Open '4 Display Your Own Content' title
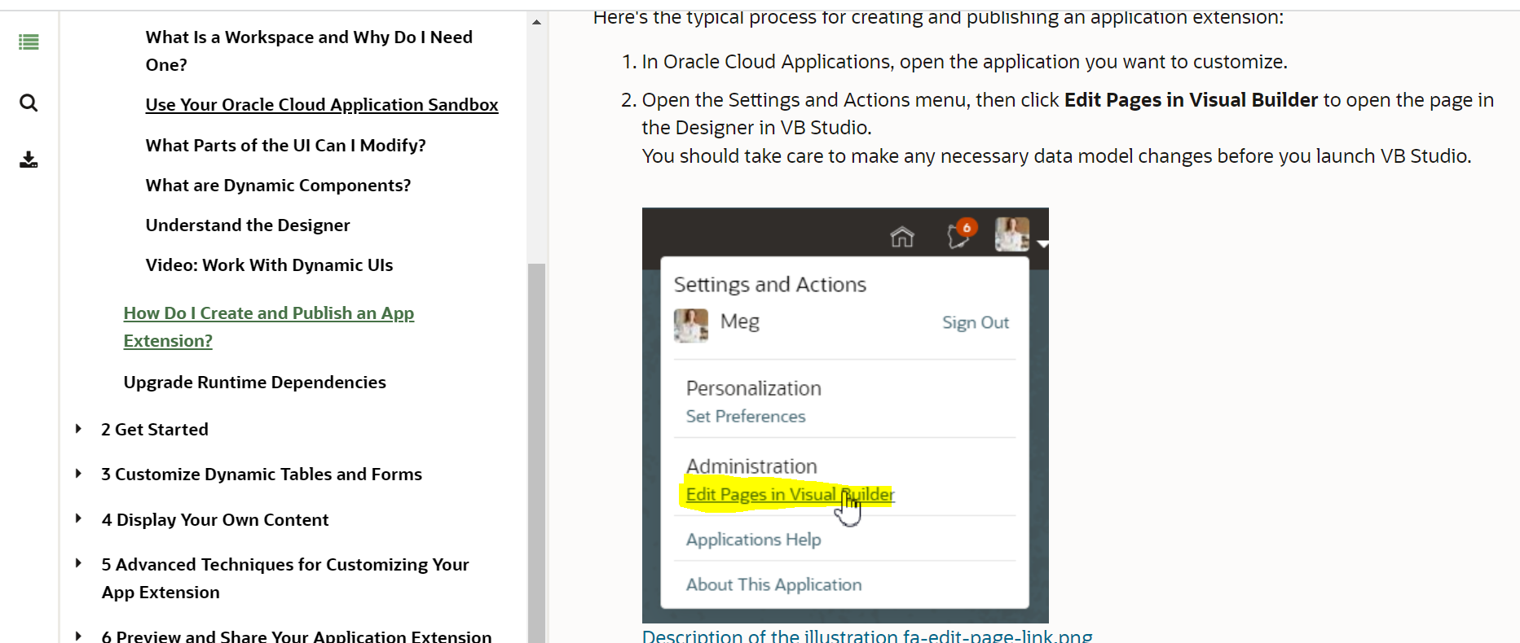Viewport: 1520px width, 643px height. pos(215,519)
